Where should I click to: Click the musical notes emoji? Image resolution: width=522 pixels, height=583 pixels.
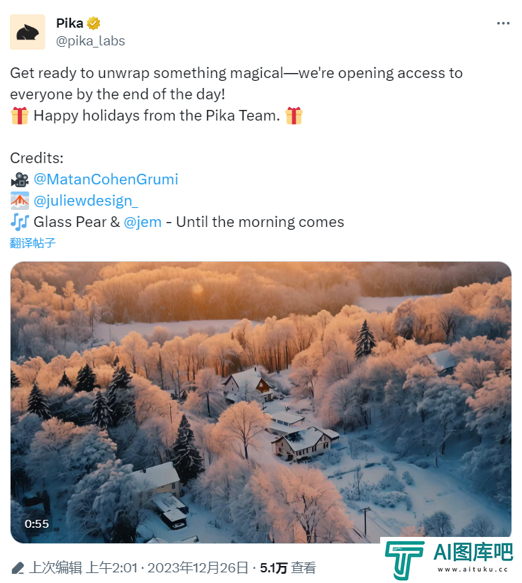20,222
